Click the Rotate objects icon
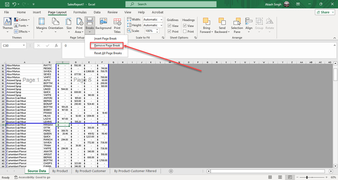 [269, 21]
